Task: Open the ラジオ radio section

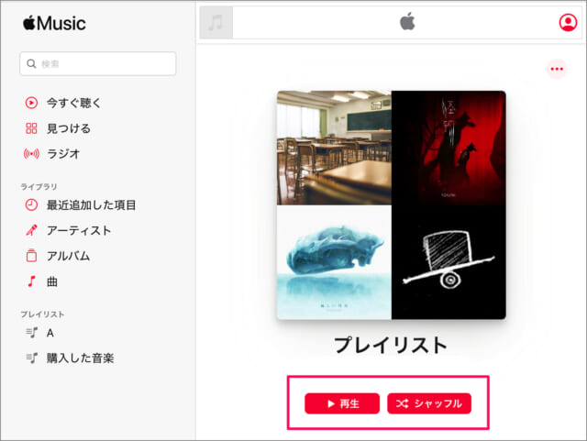Action: click(52, 154)
